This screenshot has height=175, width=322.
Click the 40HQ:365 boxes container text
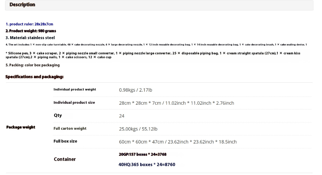pos(147,164)
